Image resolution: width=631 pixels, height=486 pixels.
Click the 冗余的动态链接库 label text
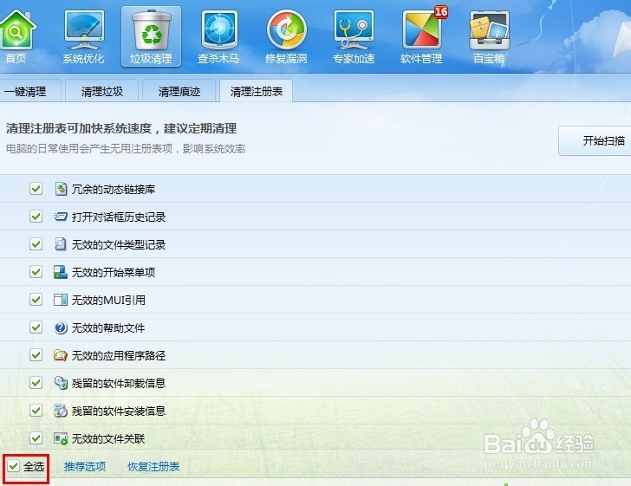(114, 189)
